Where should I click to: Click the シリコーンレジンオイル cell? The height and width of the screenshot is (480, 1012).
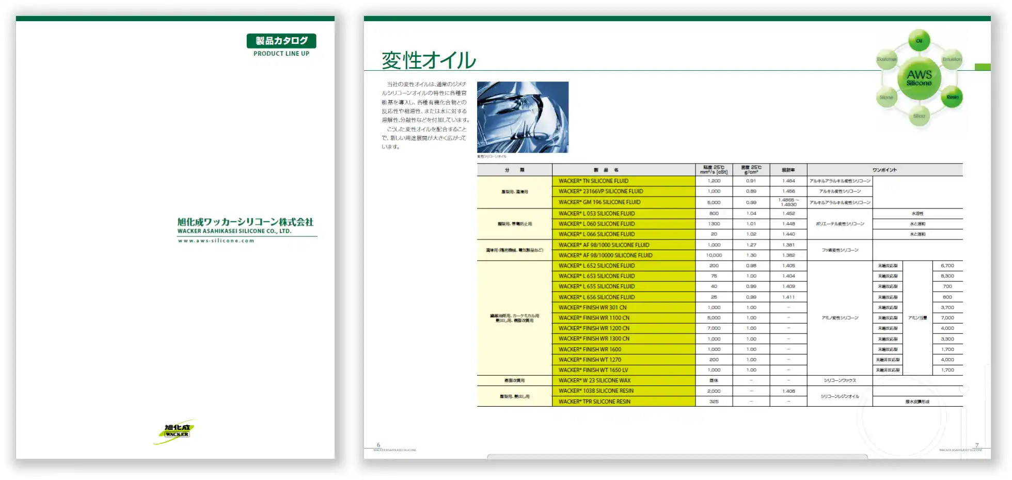pyautogui.click(x=840, y=396)
